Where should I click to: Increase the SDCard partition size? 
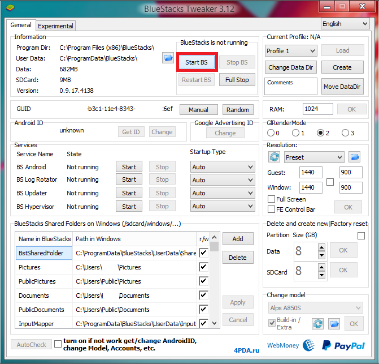(321, 267)
